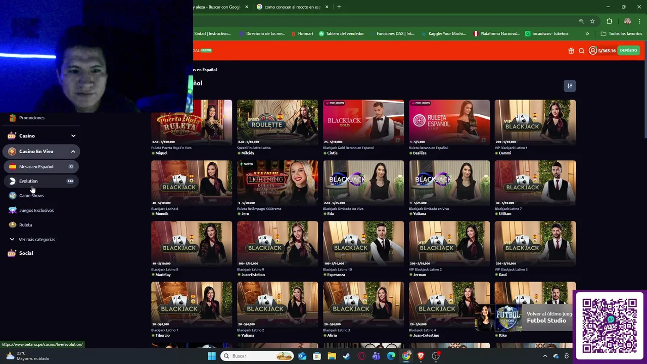Collapse the Casino En Vivo section chevron

(73, 152)
